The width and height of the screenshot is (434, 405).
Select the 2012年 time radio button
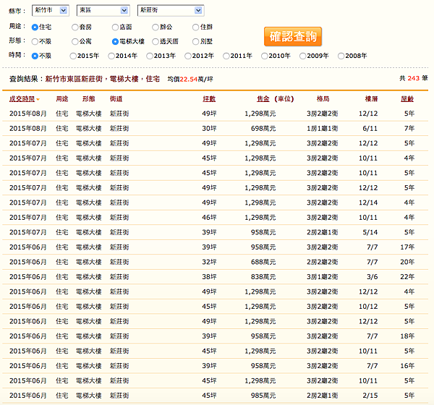pyautogui.click(x=189, y=56)
